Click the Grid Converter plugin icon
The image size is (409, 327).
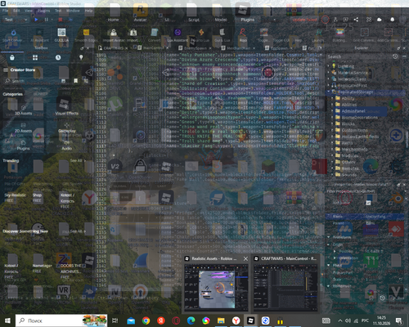pos(364,33)
